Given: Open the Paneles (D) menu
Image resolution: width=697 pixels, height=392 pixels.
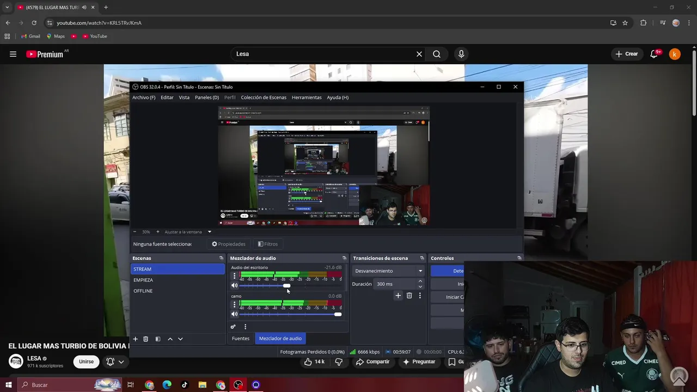Looking at the screenshot, I should 207,97.
